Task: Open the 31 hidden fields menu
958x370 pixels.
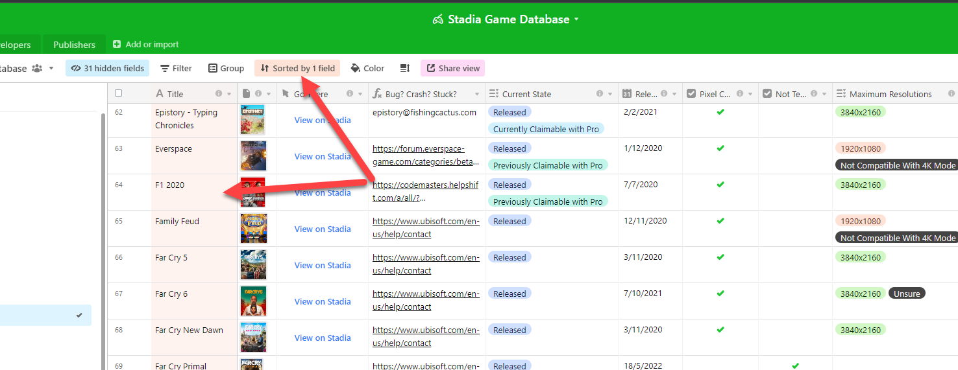Action: (107, 68)
